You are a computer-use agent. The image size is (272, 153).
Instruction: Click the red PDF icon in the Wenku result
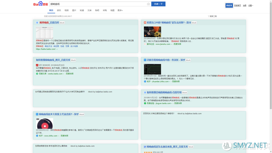click(x=37, y=65)
